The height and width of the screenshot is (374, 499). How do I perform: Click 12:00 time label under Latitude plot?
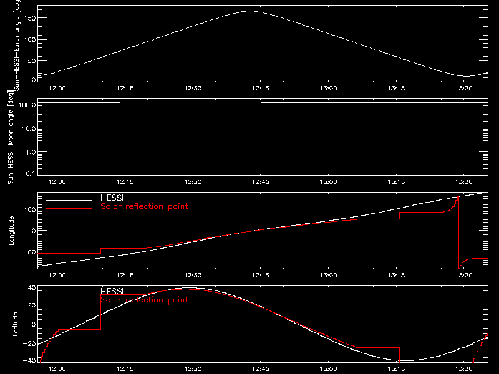(57, 369)
